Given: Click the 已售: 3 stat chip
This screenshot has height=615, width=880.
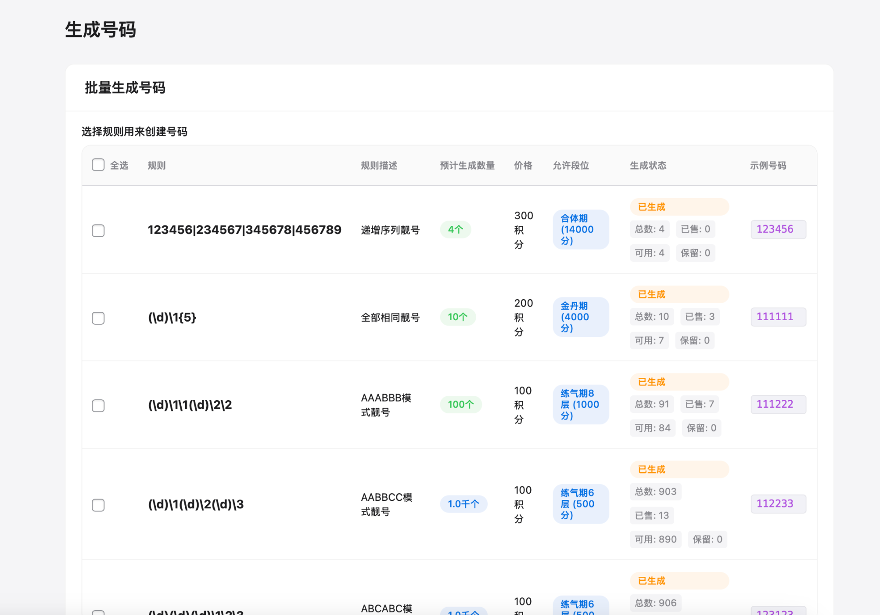Looking at the screenshot, I should 699,317.
